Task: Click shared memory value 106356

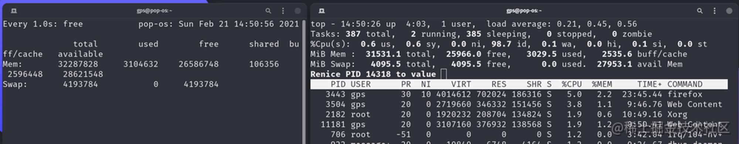Action: point(264,64)
